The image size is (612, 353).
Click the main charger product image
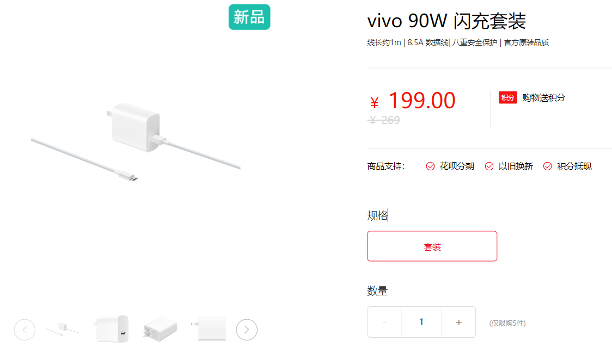coord(136,142)
